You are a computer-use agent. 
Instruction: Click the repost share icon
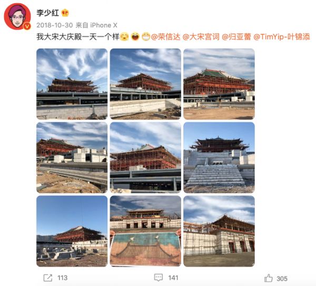(48, 278)
